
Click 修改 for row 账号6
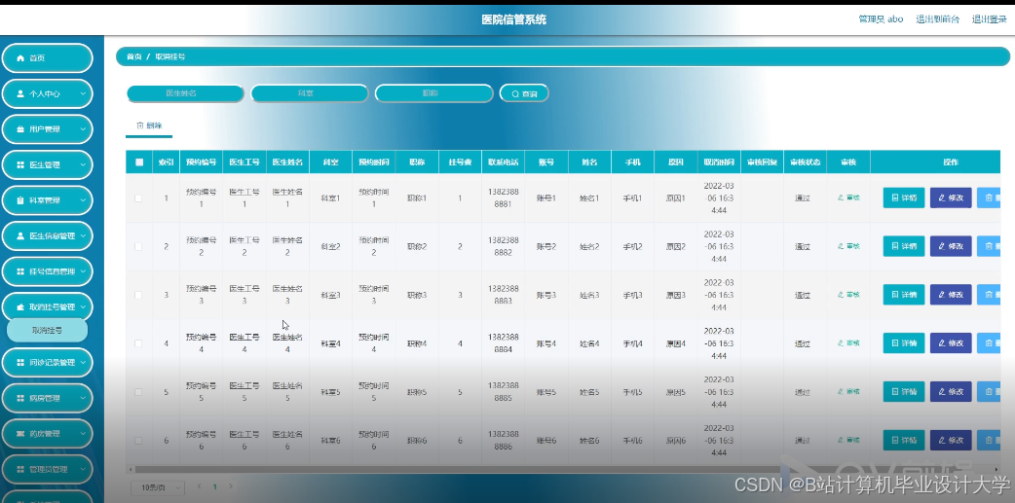[951, 441]
